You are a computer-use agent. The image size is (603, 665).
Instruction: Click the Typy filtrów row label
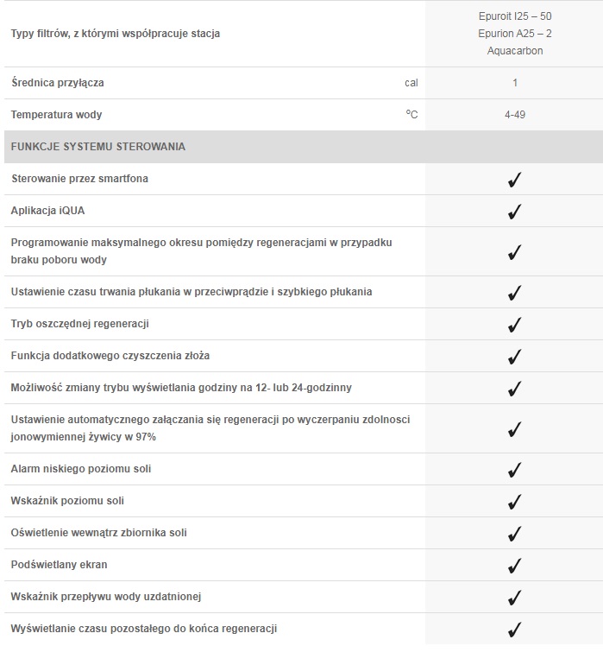(x=115, y=34)
